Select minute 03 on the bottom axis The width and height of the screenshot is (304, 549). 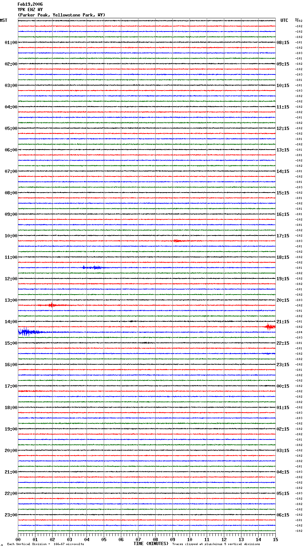tap(70, 539)
